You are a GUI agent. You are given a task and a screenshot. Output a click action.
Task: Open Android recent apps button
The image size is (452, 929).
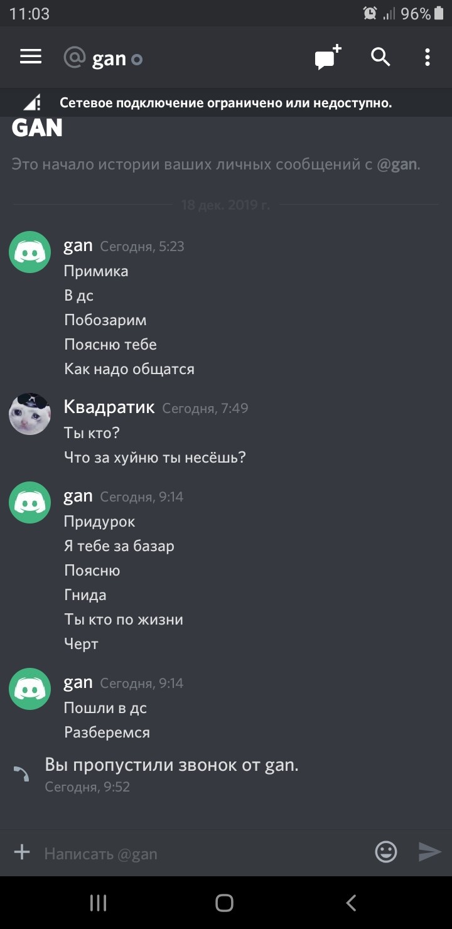coord(98,903)
